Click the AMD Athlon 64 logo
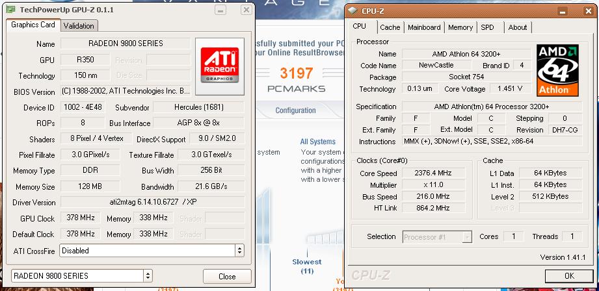The height and width of the screenshot is (291, 599). click(x=557, y=70)
